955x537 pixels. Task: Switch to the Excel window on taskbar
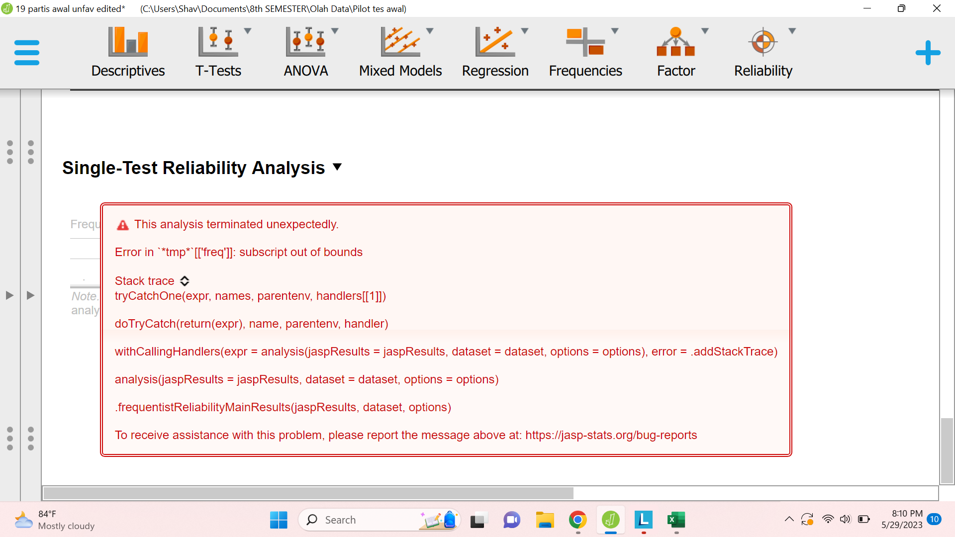[676, 520]
